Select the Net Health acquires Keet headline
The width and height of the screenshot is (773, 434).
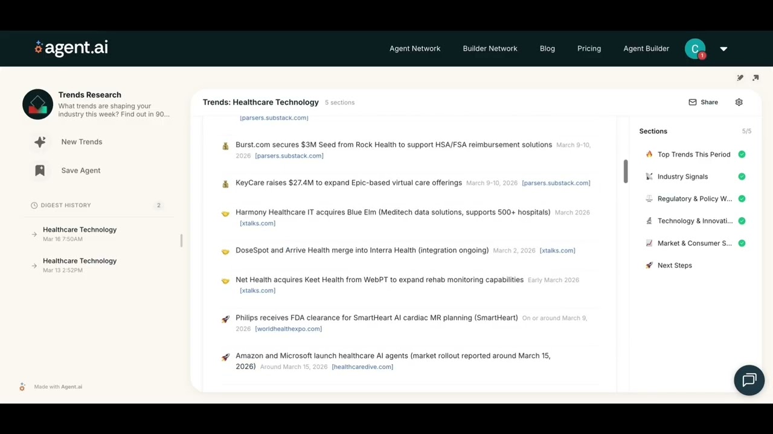379,280
